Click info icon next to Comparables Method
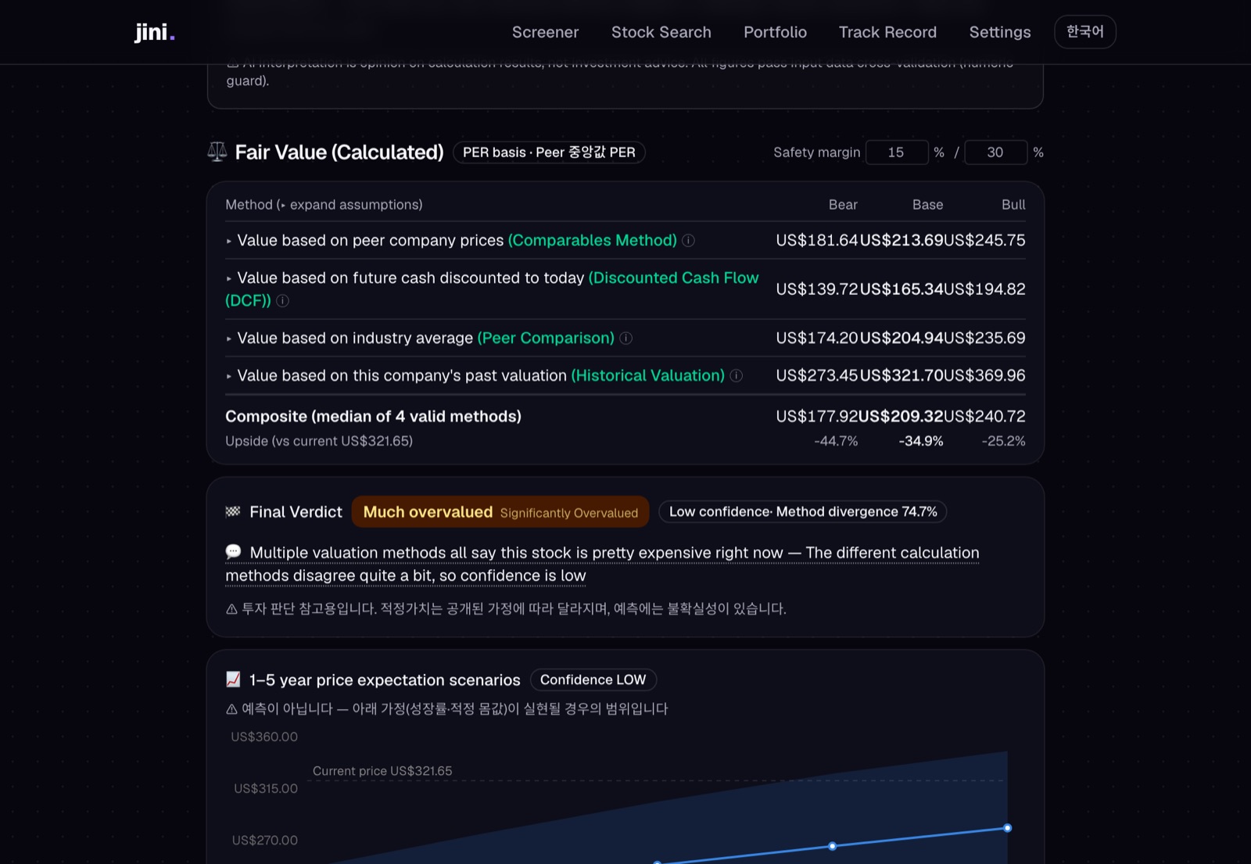1251x864 pixels. coord(688,241)
